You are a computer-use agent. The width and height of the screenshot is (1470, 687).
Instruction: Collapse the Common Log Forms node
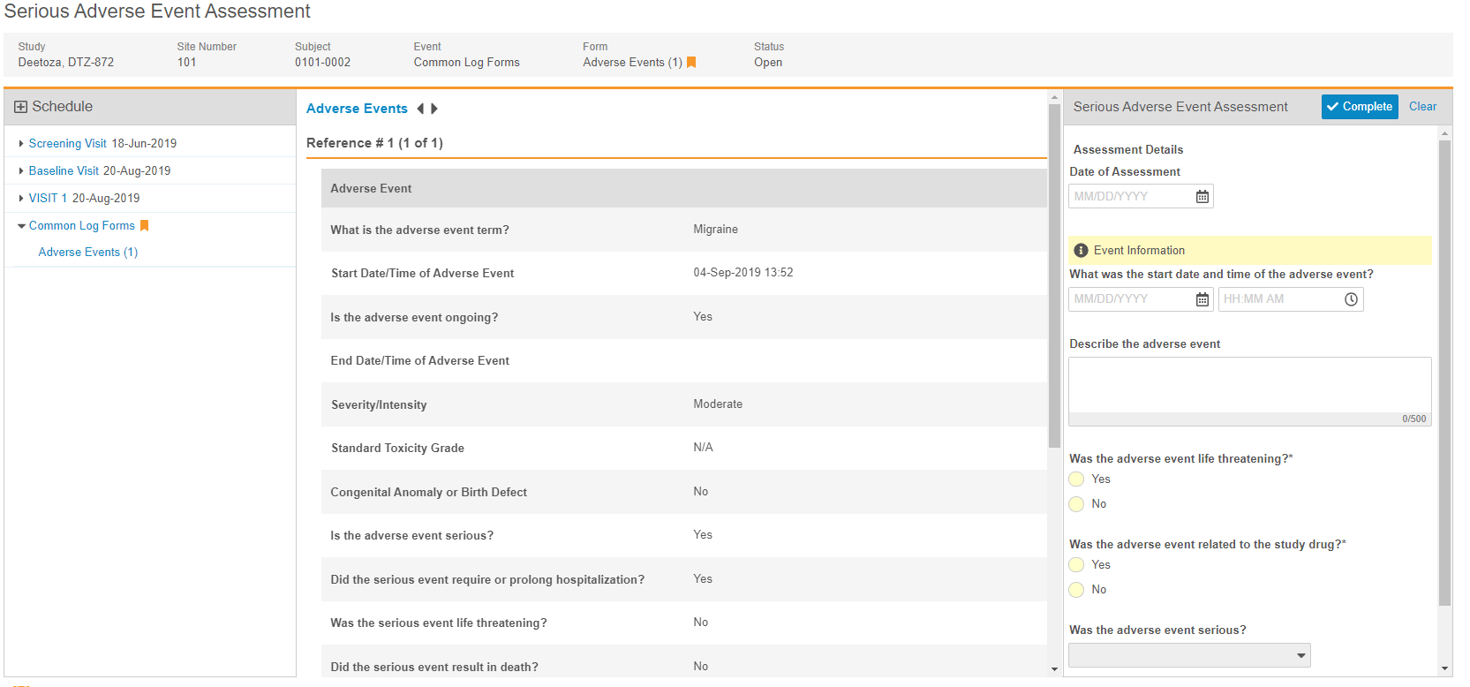coord(21,226)
